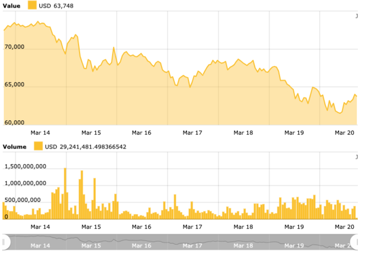Click Mar 14 date under the Value chart

coord(40,132)
